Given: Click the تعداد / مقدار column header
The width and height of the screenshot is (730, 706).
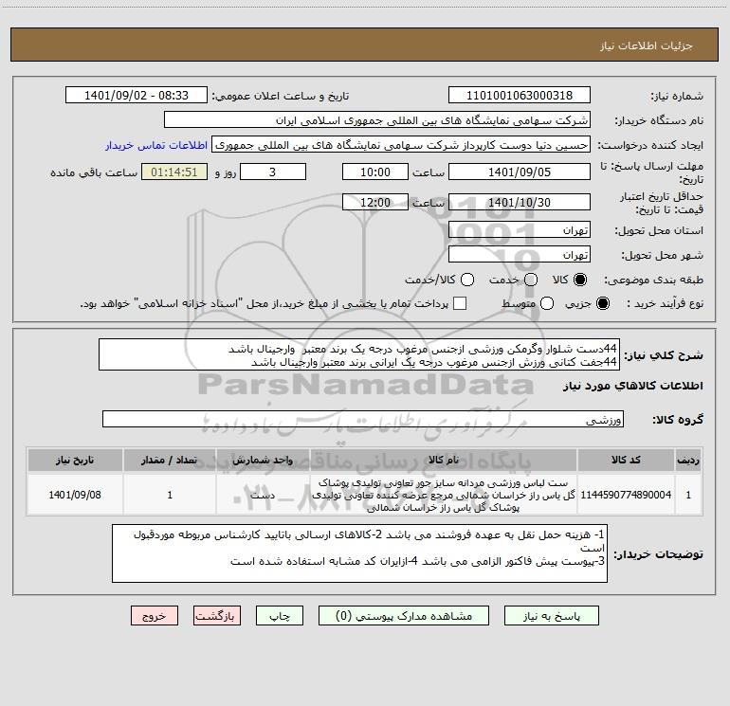Looking at the screenshot, I should click(170, 460).
